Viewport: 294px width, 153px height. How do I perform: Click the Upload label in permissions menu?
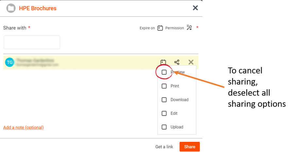click(177, 127)
